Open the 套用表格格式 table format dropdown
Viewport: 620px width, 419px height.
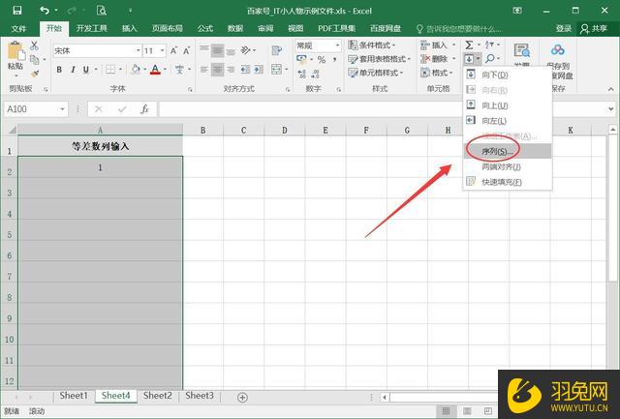pos(379,59)
